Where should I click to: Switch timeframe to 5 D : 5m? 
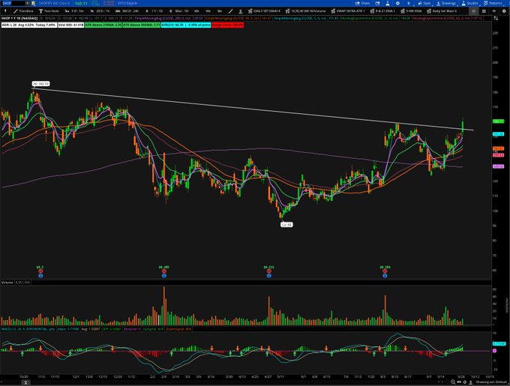(74, 11)
